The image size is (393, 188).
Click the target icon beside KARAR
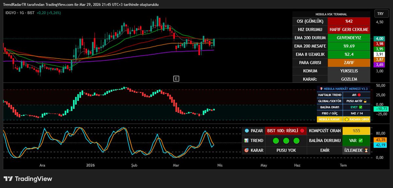tap(246, 150)
